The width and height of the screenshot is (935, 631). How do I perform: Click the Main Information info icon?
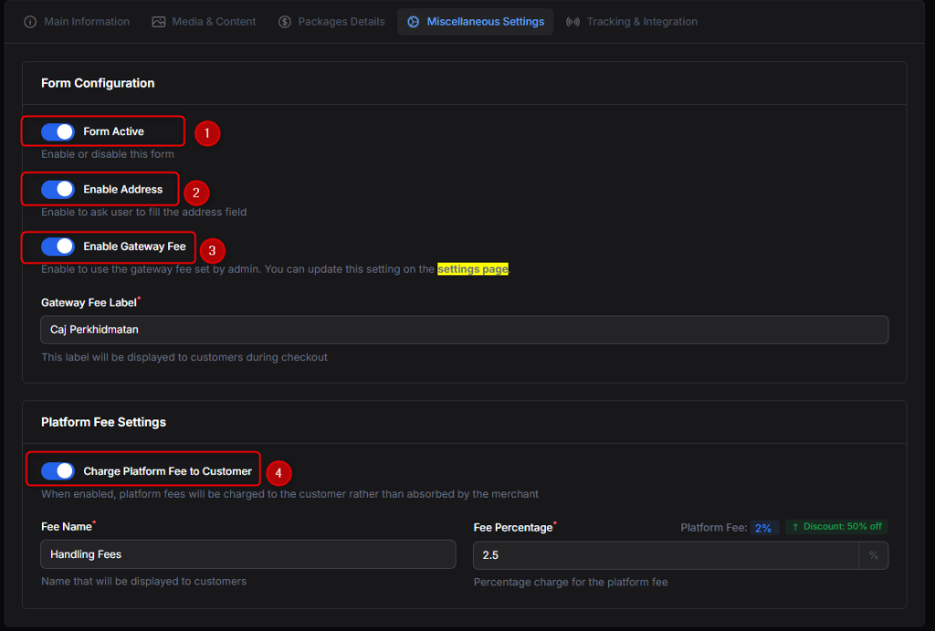(30, 22)
